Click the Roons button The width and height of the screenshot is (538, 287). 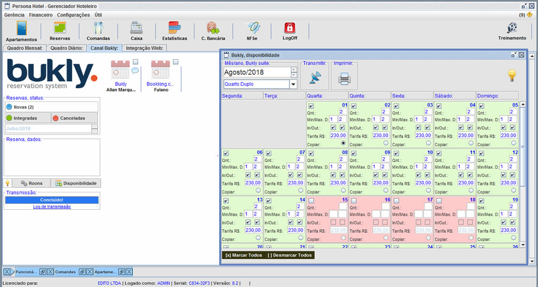click(x=31, y=183)
